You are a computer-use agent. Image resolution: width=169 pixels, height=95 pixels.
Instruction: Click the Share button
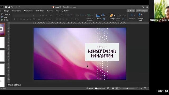pos(131,11)
